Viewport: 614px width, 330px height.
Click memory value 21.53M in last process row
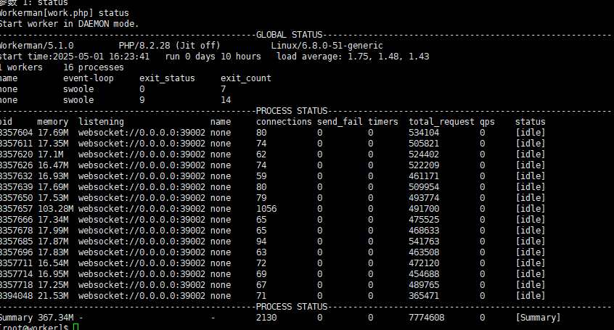pos(53,296)
